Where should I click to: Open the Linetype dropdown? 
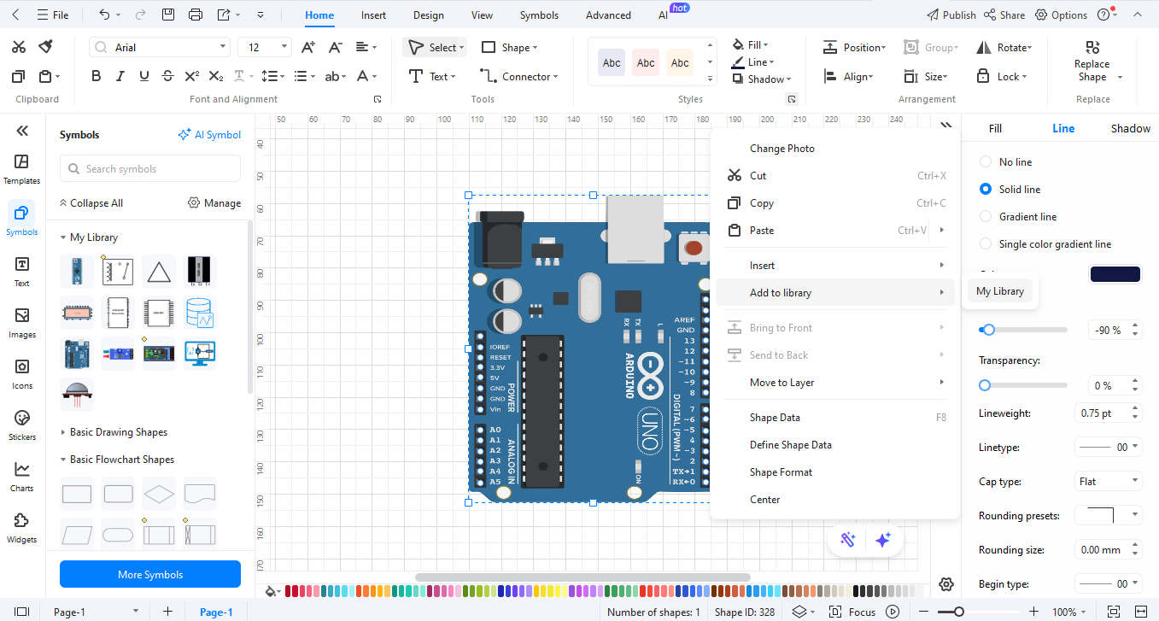click(1108, 447)
